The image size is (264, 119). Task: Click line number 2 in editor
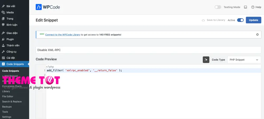(45, 75)
